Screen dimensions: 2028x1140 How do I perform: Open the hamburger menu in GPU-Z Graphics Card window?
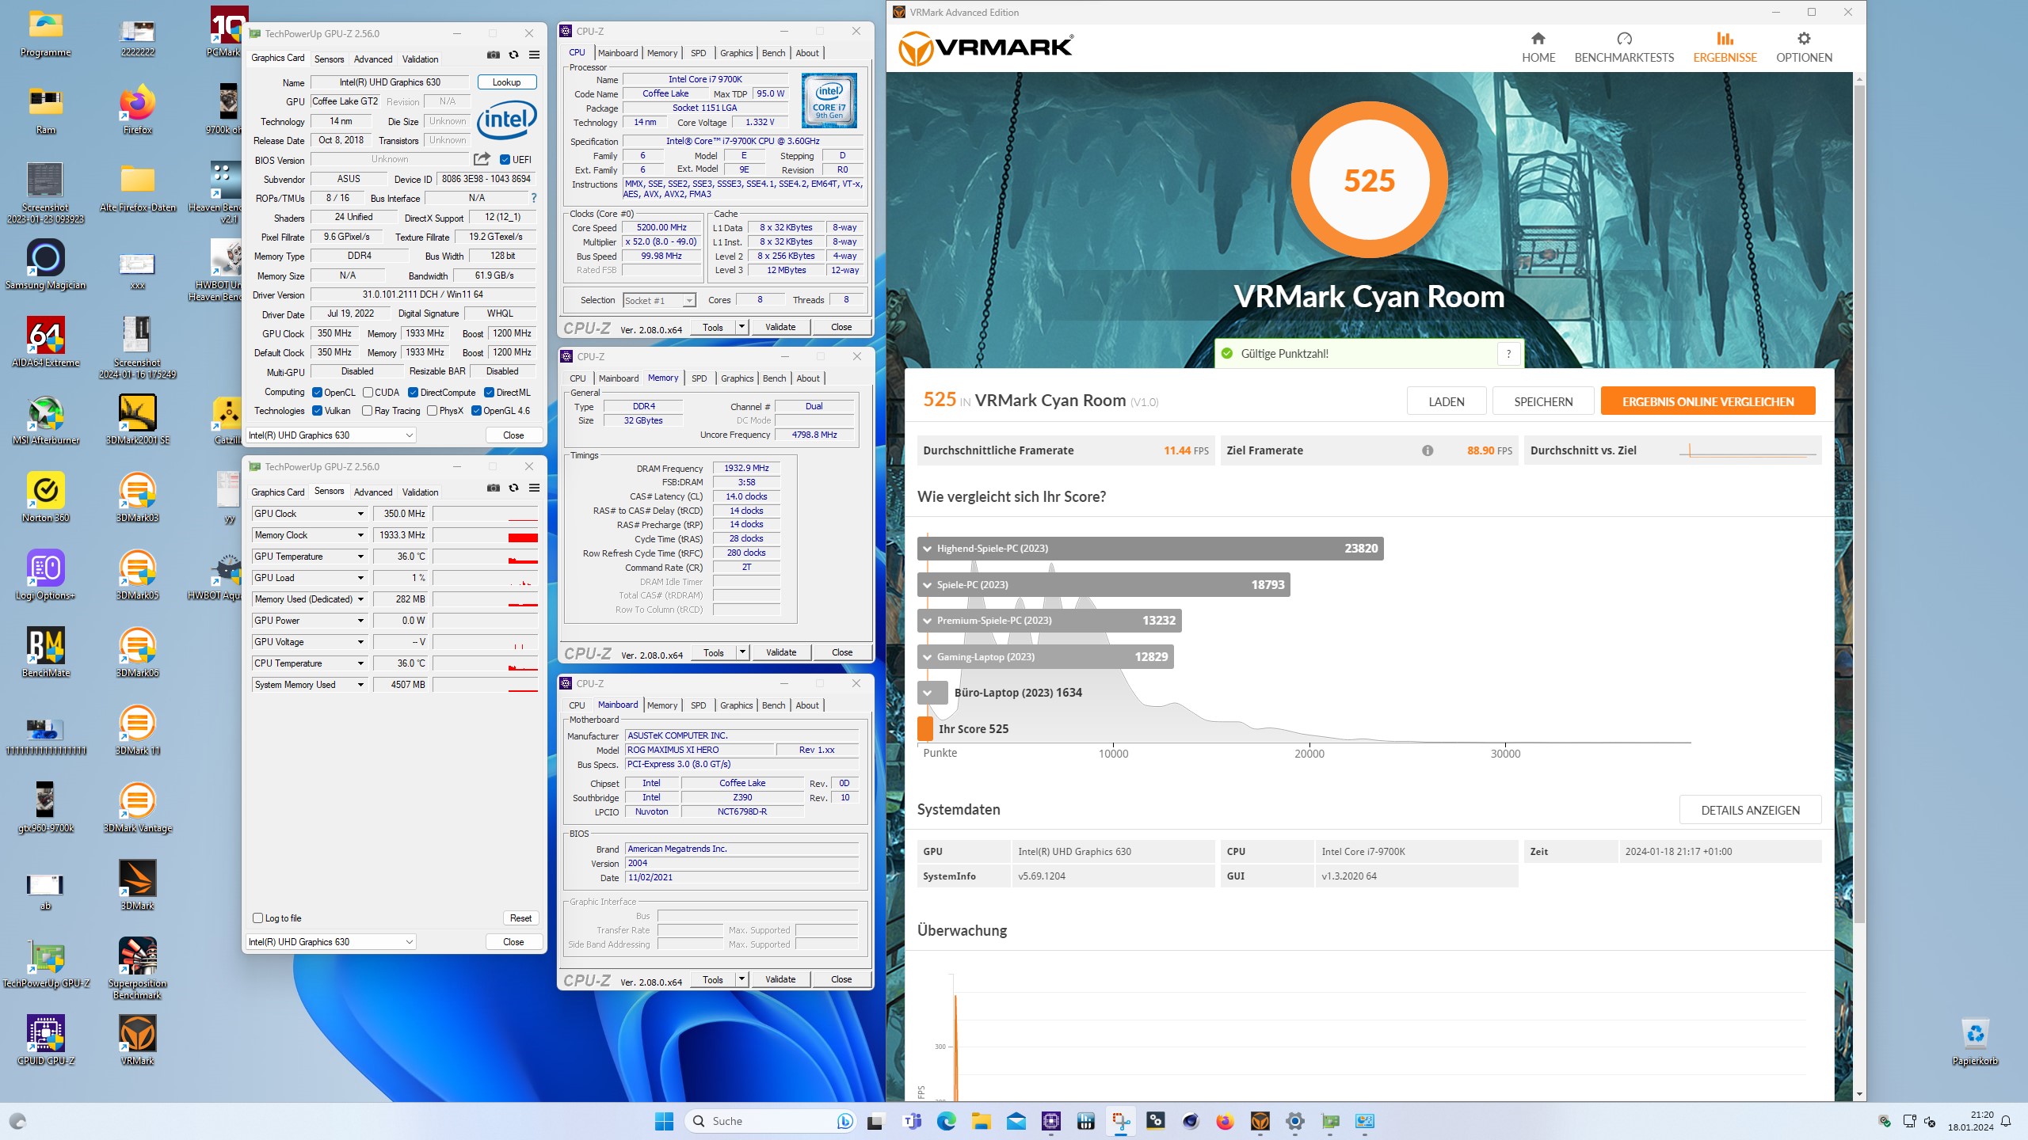[x=535, y=55]
